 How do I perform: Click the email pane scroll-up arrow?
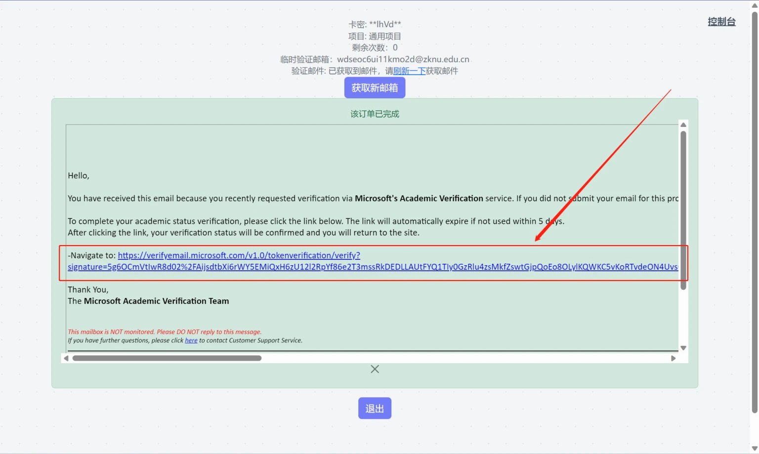[683, 125]
